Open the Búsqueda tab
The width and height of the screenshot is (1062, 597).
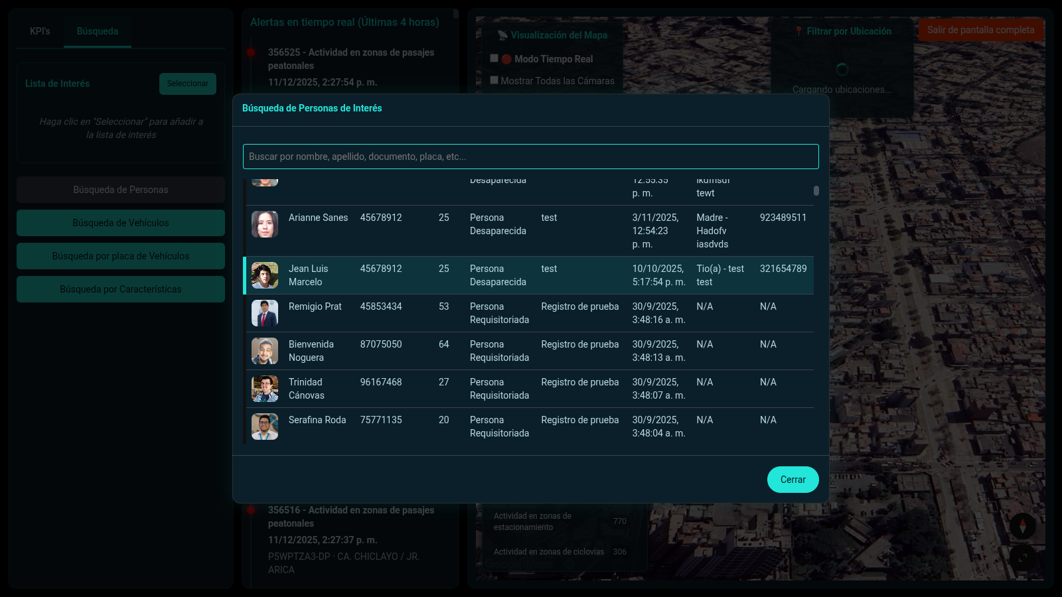pos(98,31)
